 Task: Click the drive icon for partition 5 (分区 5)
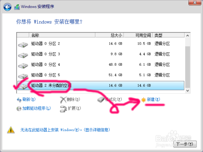23,76
